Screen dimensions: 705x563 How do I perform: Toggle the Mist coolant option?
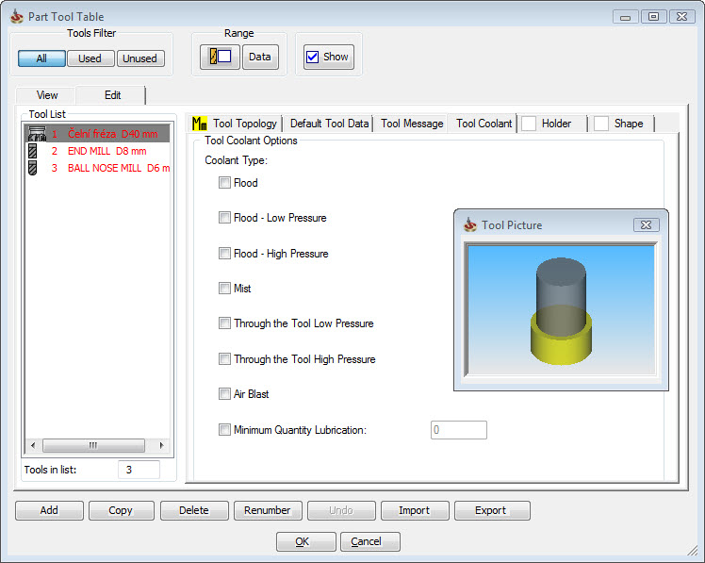pos(224,289)
